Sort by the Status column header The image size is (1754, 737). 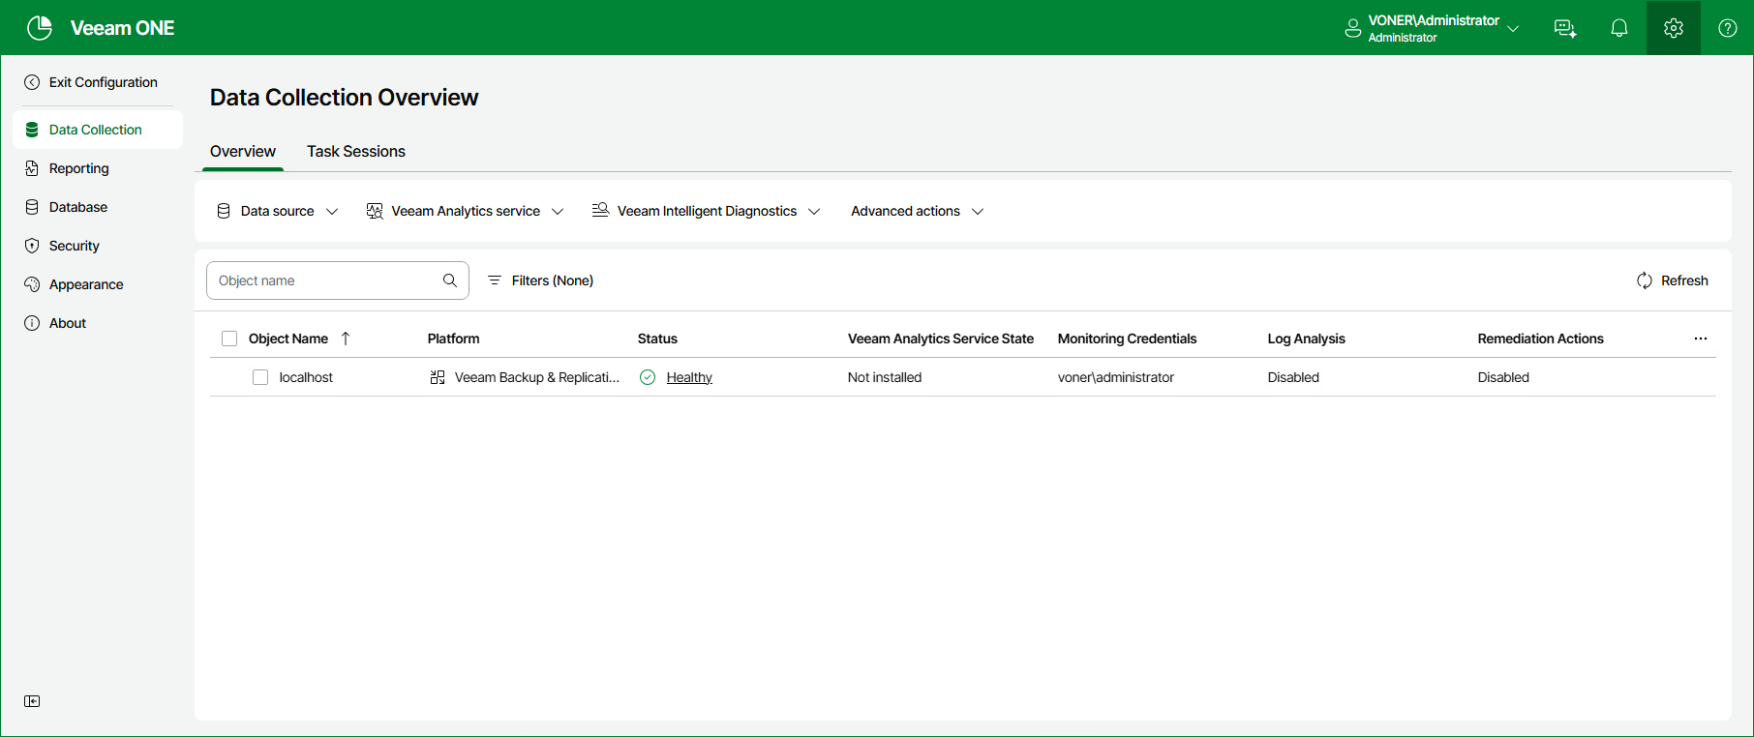click(x=657, y=339)
